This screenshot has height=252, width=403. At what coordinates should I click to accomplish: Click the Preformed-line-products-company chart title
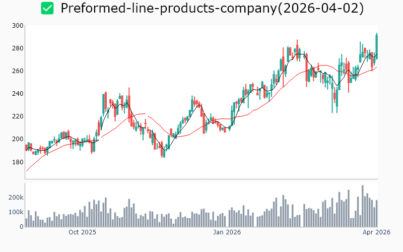pyautogui.click(x=212, y=9)
